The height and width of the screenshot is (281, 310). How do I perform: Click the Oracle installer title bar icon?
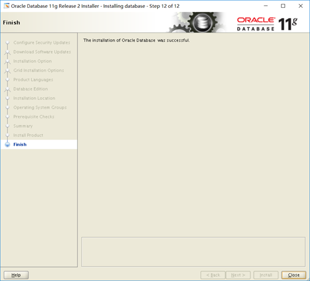point(6,6)
